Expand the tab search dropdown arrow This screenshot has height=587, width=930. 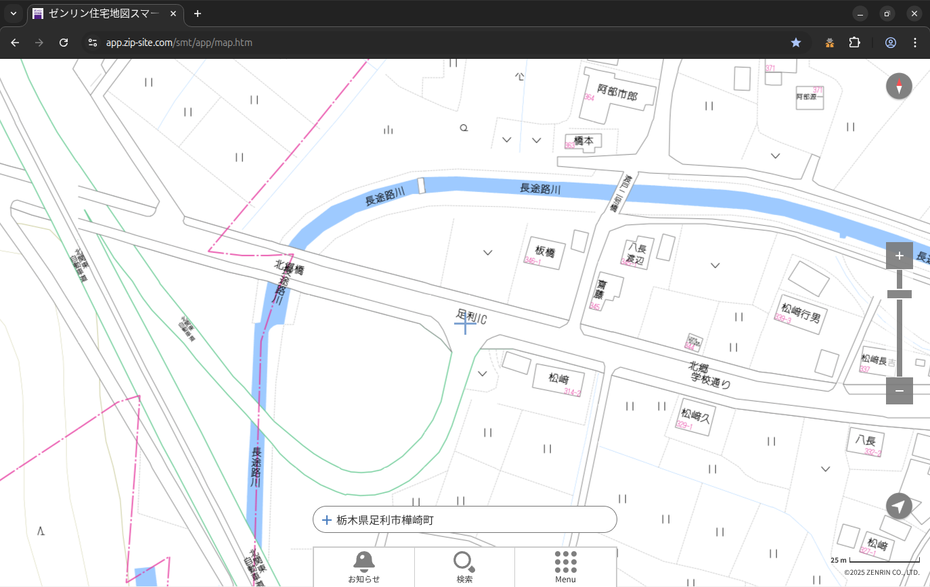coord(13,14)
